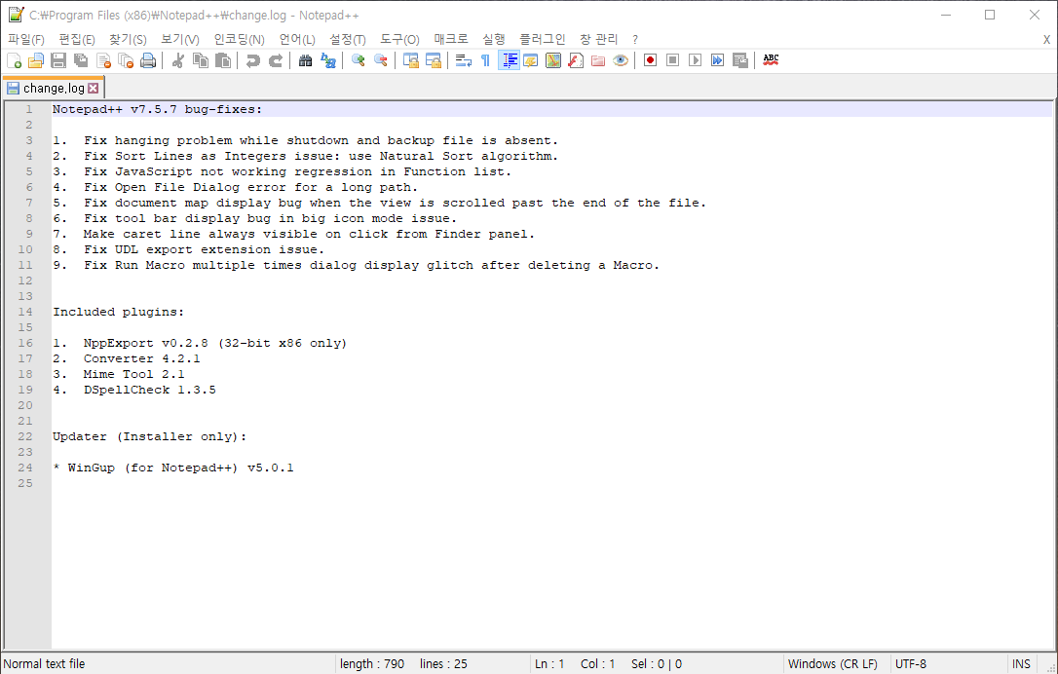1058x674 pixels.
Task: Open the 플러그인 menu
Action: [x=543, y=40]
